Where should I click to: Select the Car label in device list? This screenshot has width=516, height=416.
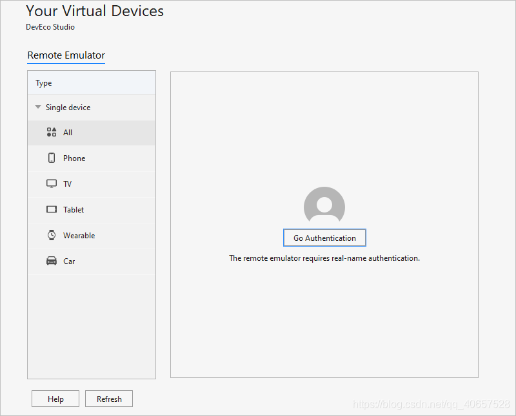click(69, 261)
